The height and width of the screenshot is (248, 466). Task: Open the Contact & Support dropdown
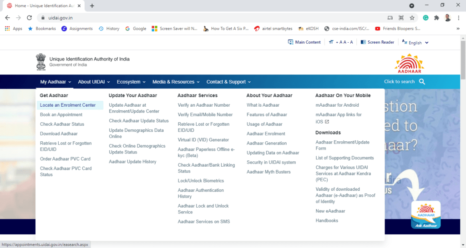[x=228, y=82]
